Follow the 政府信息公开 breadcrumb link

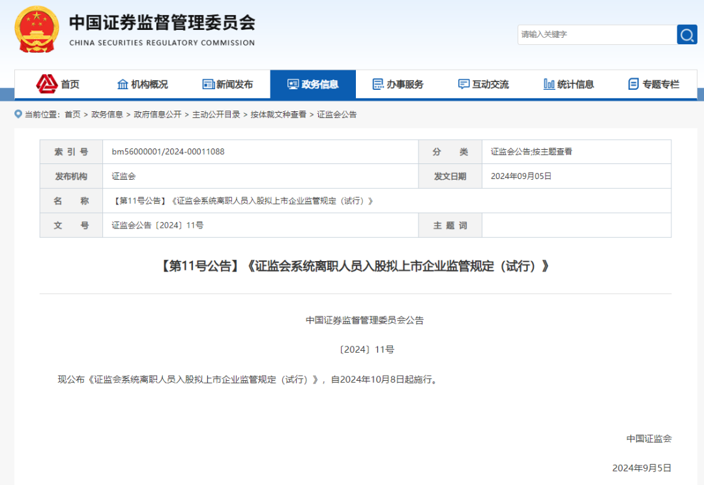point(158,115)
